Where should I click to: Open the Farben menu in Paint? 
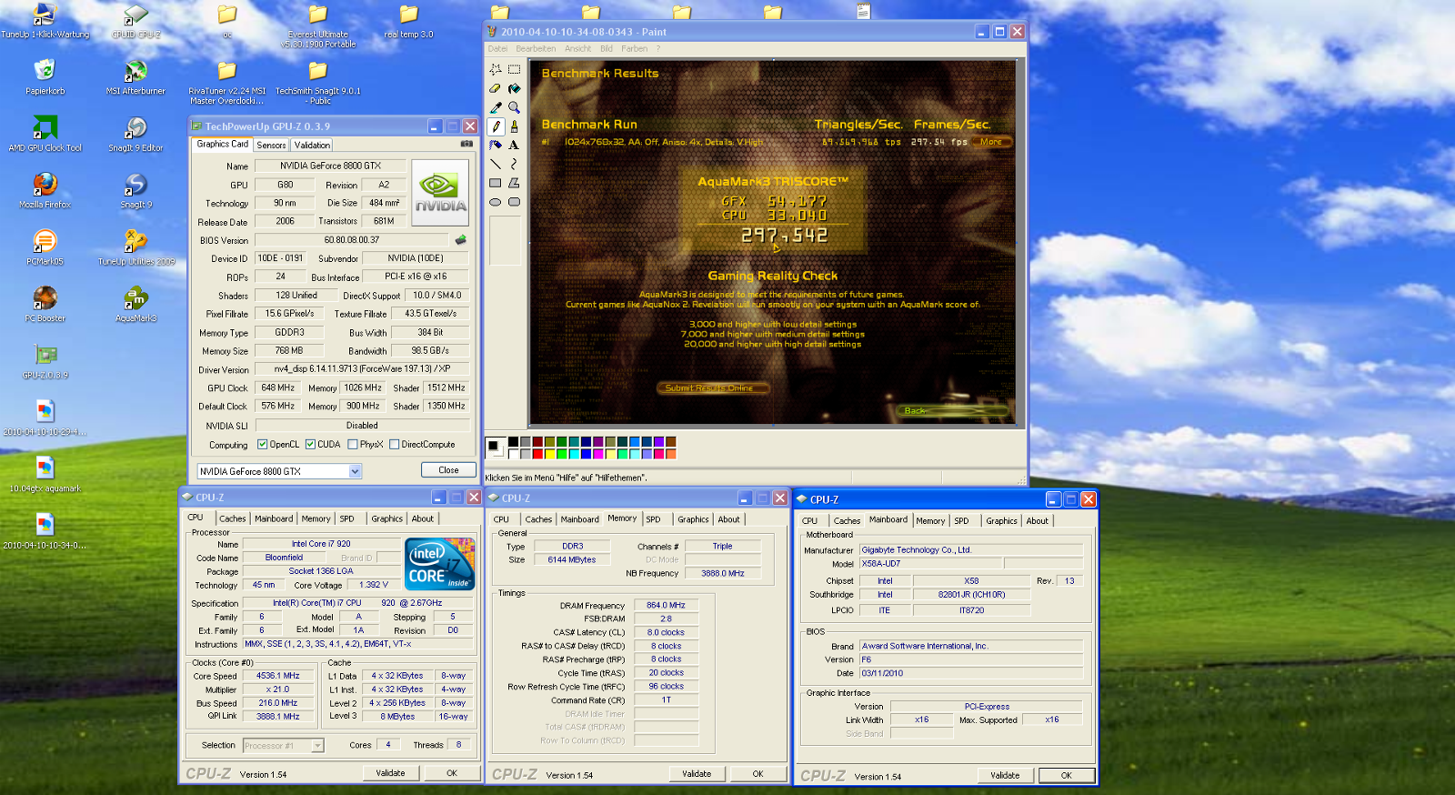click(x=635, y=49)
